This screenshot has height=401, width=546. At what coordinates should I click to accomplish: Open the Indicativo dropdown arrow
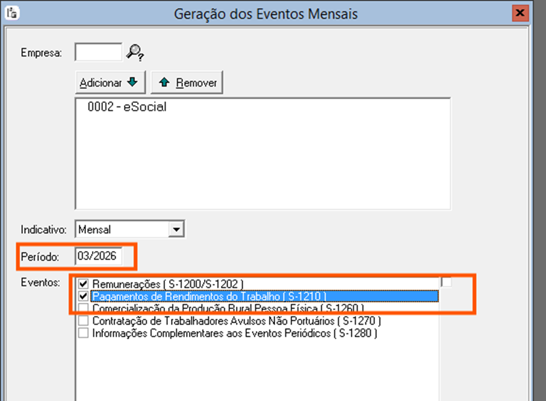(176, 229)
